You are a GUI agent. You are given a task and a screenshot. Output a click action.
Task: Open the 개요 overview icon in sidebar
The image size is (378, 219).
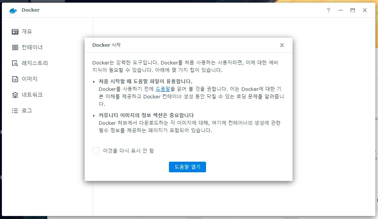15,32
